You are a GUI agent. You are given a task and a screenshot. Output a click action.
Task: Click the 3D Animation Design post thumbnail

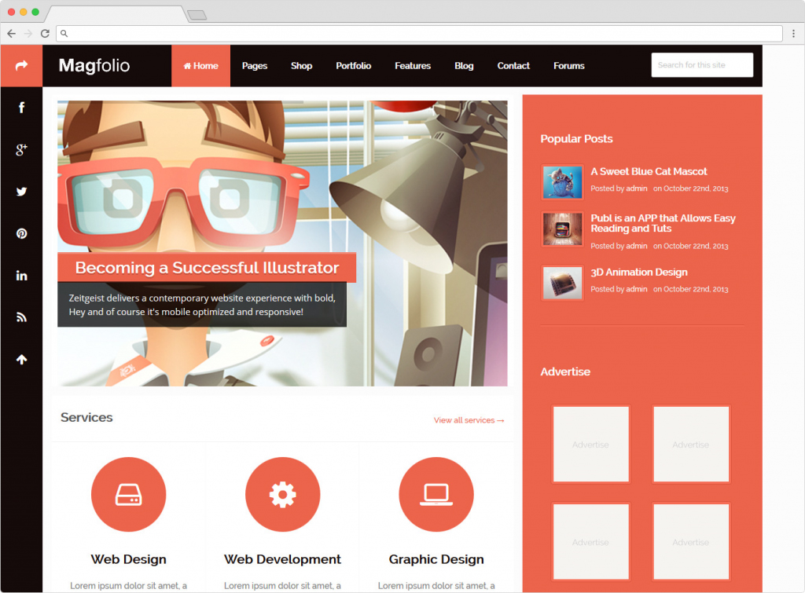(x=562, y=283)
